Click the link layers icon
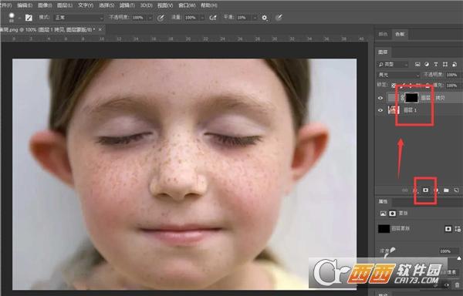The height and width of the screenshot is (296, 463). point(405,190)
